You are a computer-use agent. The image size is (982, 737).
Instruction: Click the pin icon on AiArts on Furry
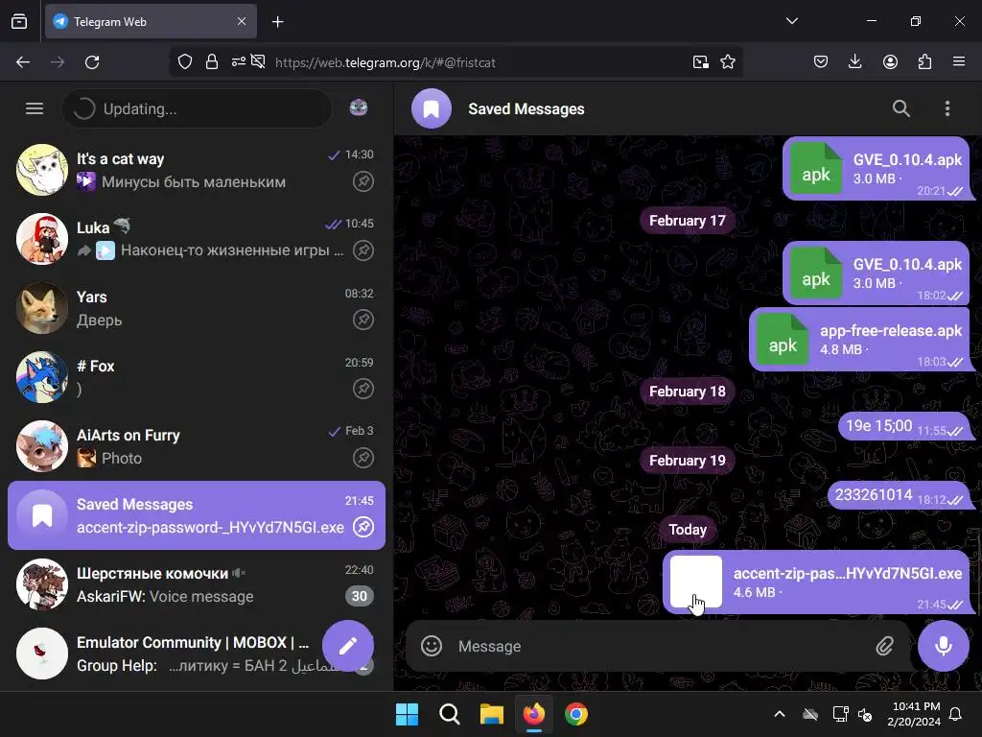363,458
